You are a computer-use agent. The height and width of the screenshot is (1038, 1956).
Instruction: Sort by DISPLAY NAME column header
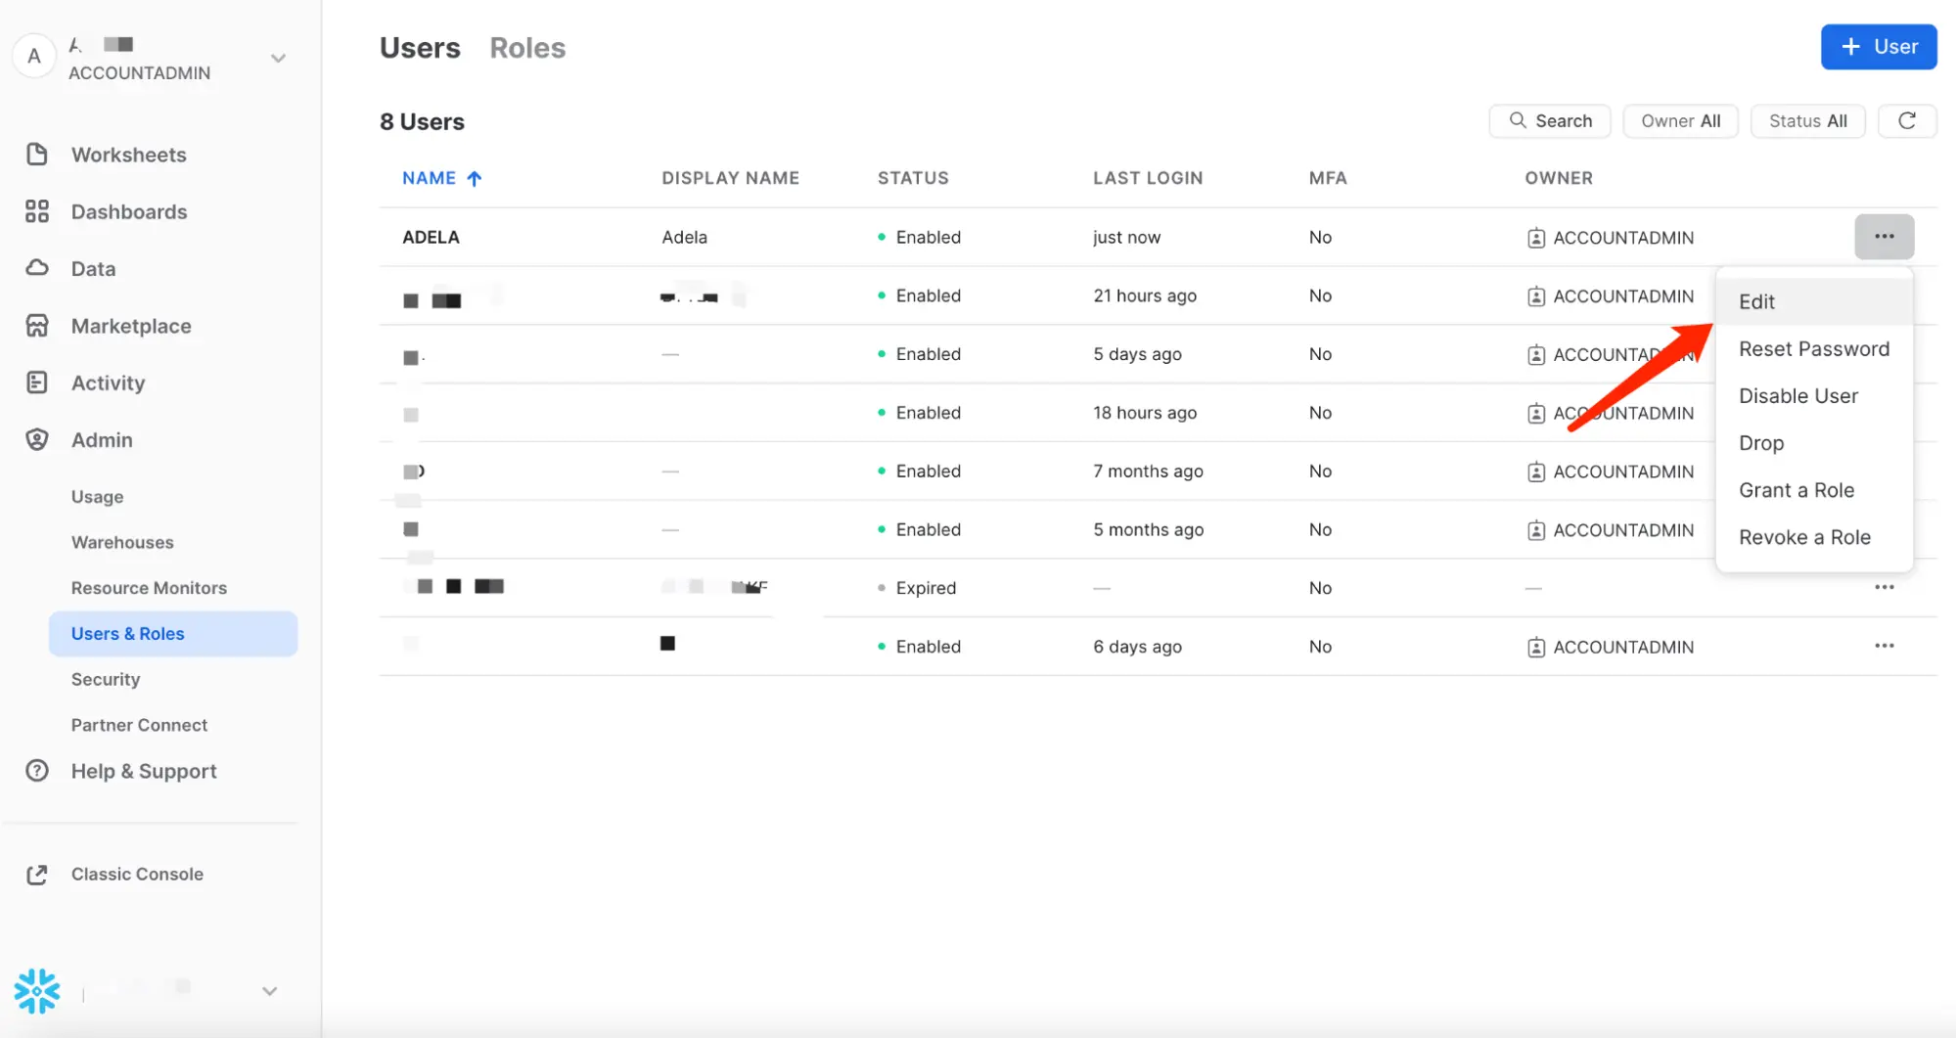tap(730, 178)
